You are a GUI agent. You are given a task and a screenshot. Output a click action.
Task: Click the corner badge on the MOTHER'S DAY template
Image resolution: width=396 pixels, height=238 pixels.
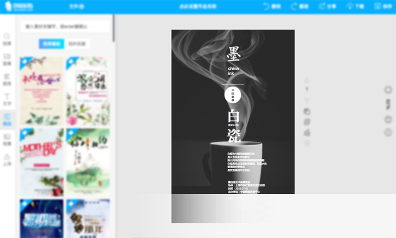coord(25,133)
